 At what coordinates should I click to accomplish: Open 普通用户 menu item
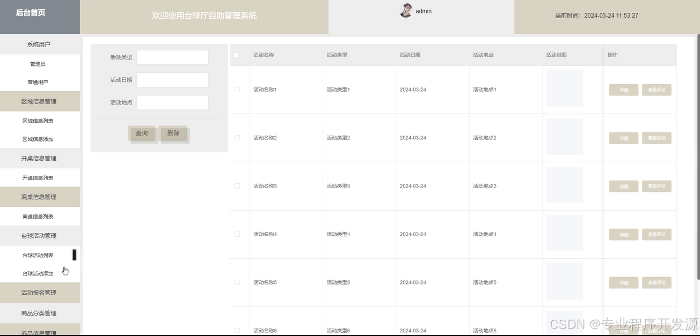pyautogui.click(x=38, y=82)
